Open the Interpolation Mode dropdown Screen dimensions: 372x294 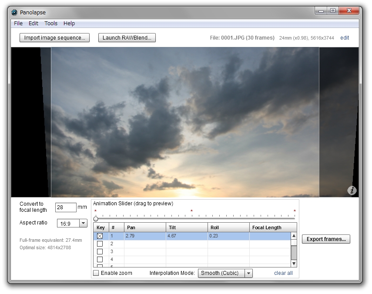(248, 273)
